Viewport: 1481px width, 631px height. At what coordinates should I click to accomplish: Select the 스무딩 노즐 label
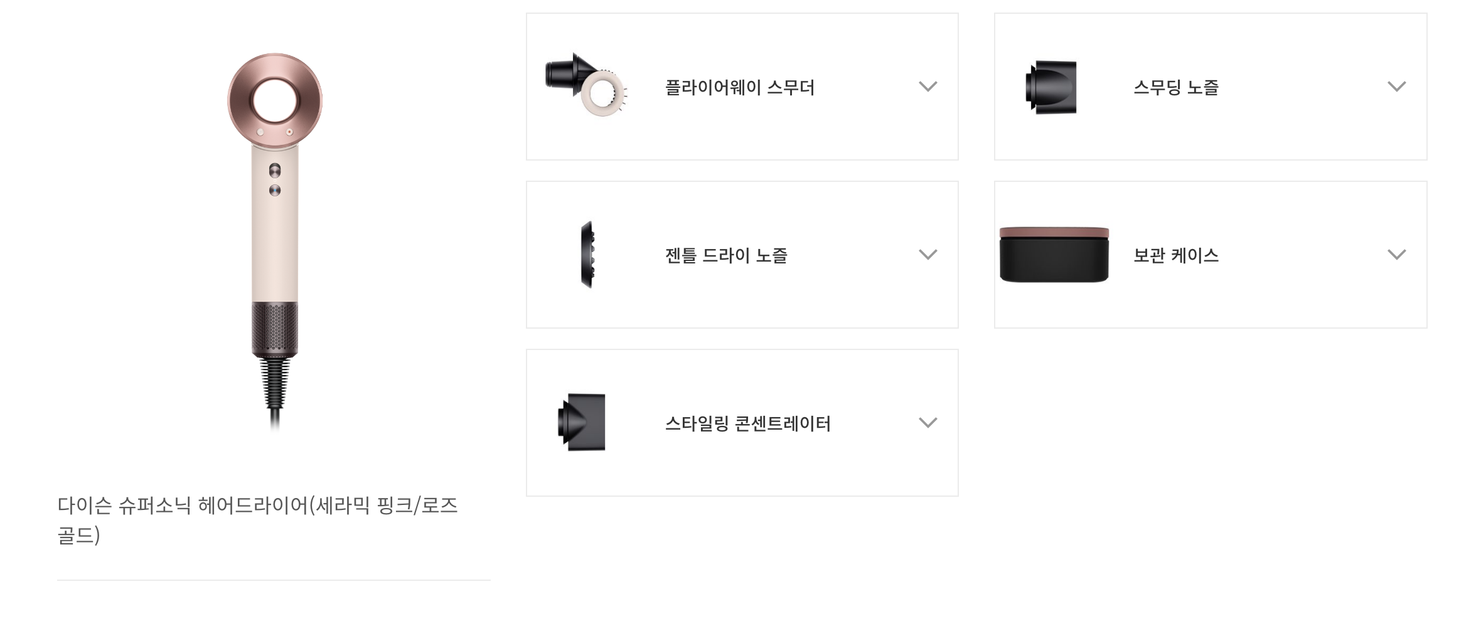click(1175, 87)
